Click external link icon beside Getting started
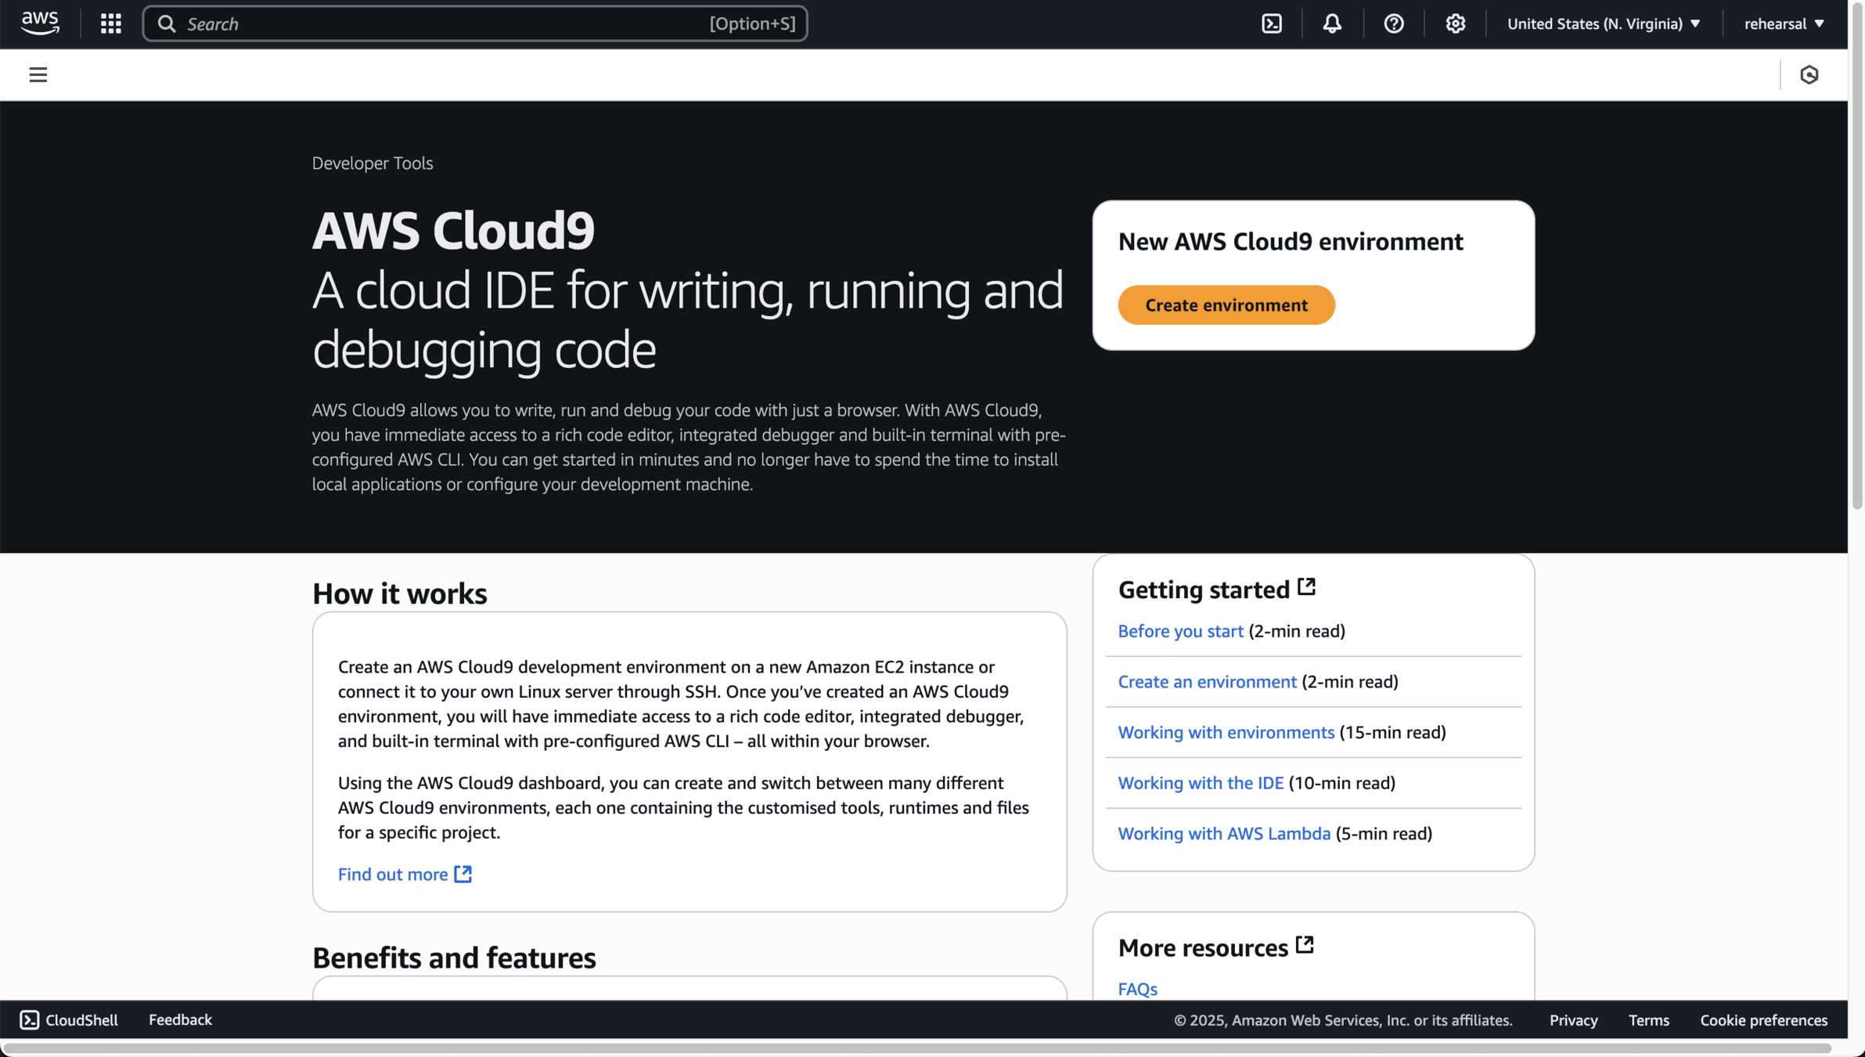This screenshot has width=1865, height=1057. coord(1306,587)
